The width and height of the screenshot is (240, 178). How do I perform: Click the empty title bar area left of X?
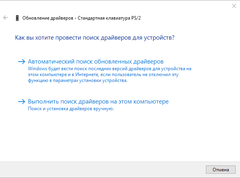(x=118, y=6)
